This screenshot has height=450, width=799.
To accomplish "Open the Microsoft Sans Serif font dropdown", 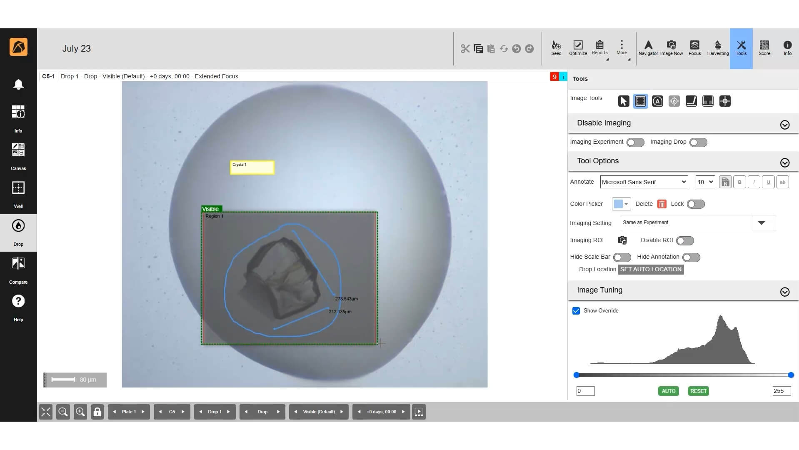I will coord(644,182).
